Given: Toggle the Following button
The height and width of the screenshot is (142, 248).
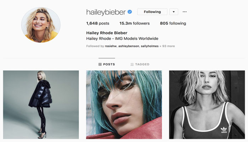Looking at the screenshot, I should click(152, 12).
